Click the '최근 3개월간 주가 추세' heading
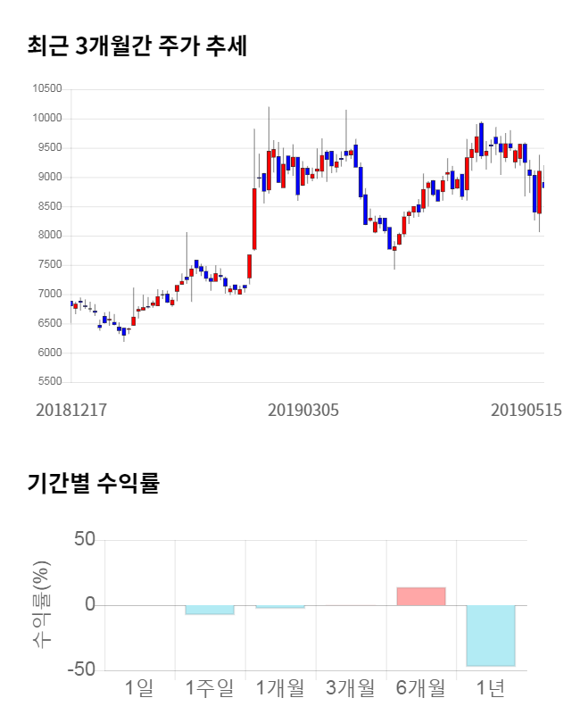This screenshot has height=723, width=571. tap(137, 46)
